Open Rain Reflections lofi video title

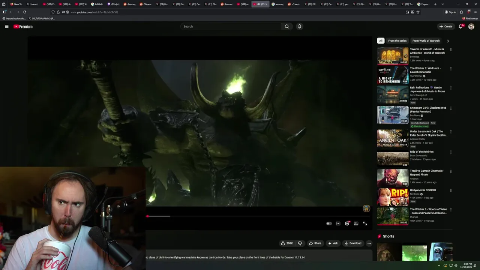pos(427,89)
